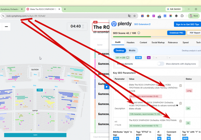Open the Extensions puzzle piece menu

182,16
